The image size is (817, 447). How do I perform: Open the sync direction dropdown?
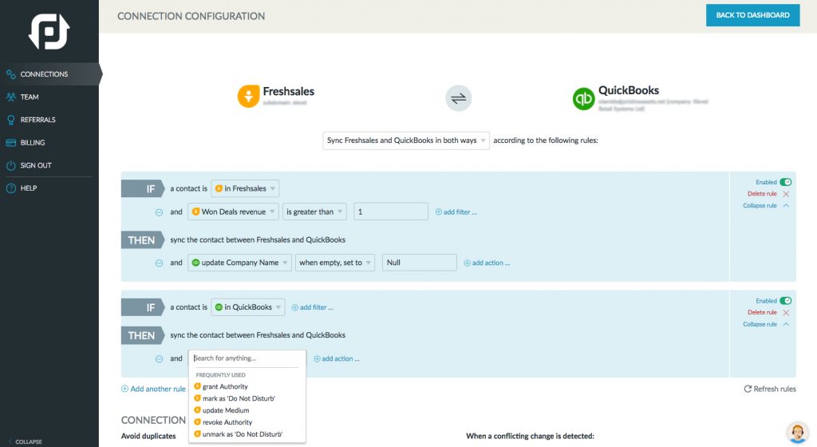(406, 140)
